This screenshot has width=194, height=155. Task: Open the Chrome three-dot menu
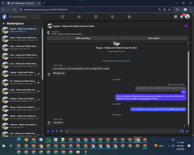tap(191, 10)
